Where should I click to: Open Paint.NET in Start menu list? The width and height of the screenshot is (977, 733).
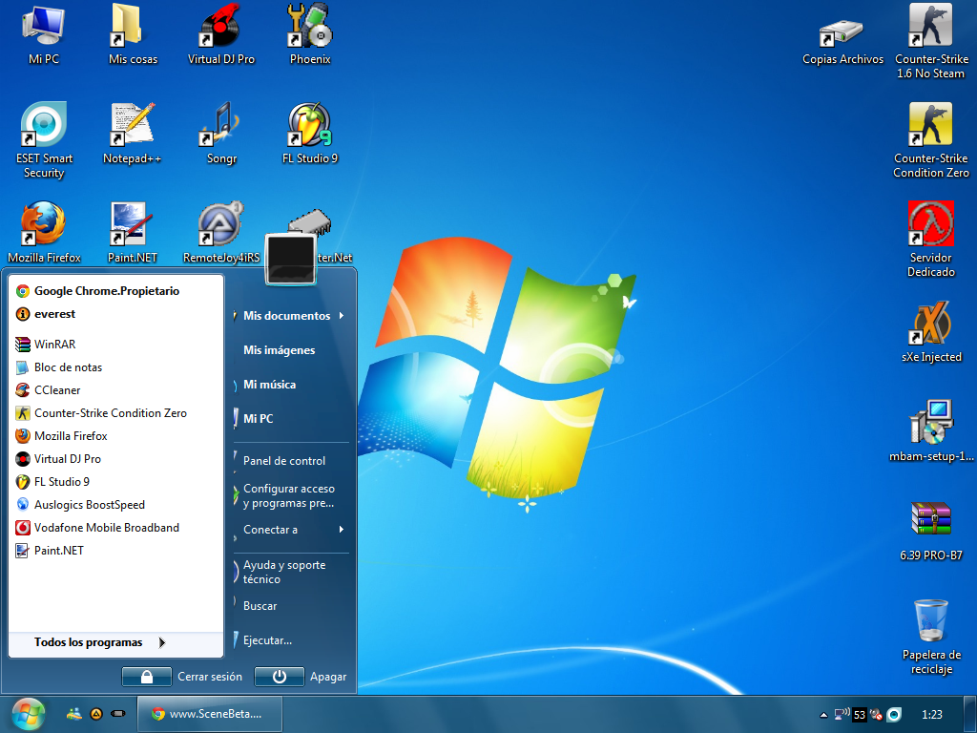[x=115, y=551]
